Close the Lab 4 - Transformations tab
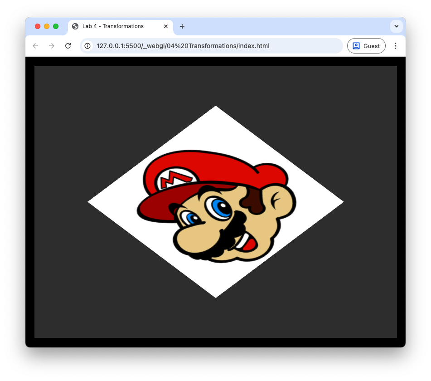 (166, 26)
